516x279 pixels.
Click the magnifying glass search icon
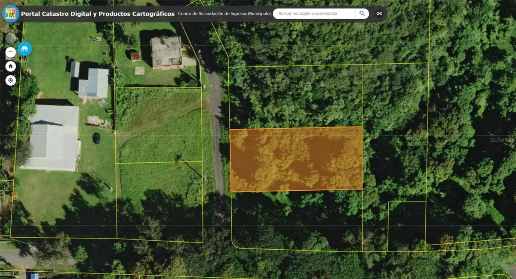coord(362,13)
